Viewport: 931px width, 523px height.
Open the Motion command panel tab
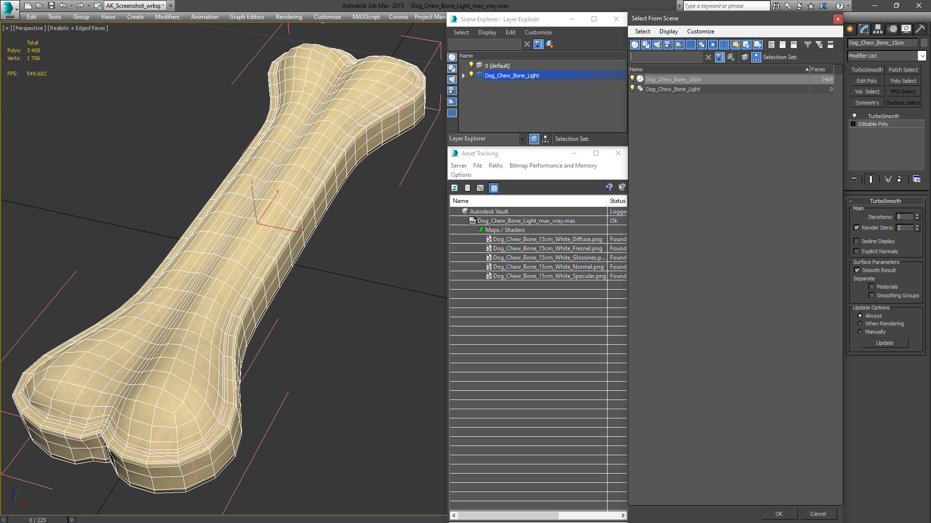point(892,29)
